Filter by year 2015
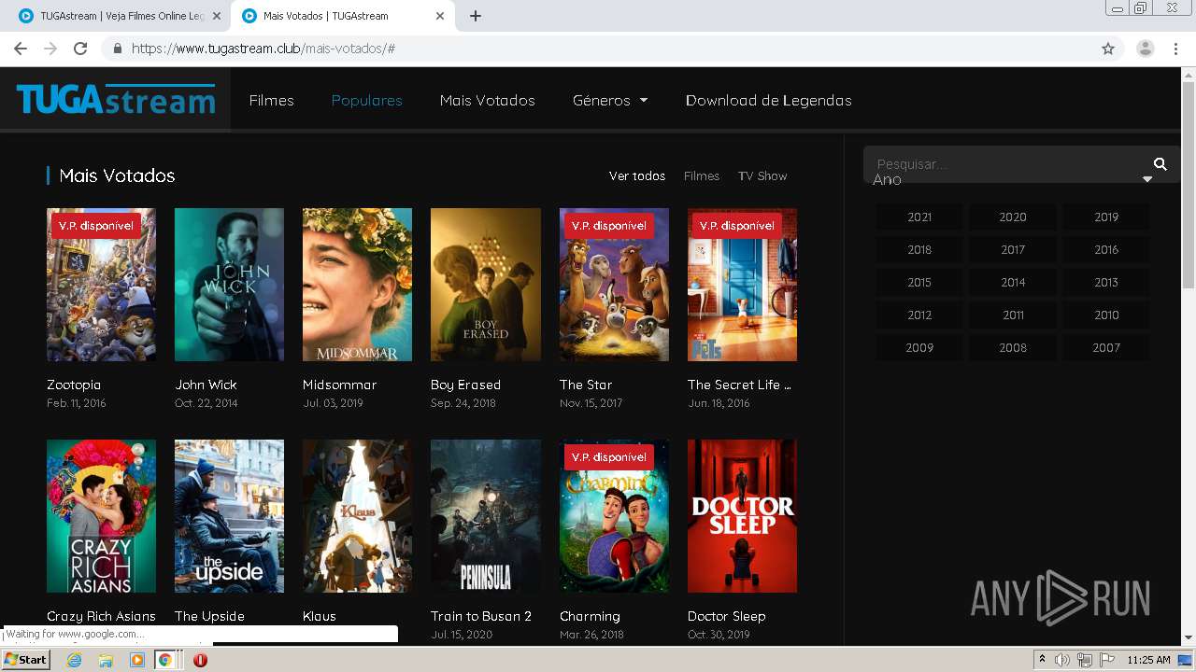 (x=919, y=282)
